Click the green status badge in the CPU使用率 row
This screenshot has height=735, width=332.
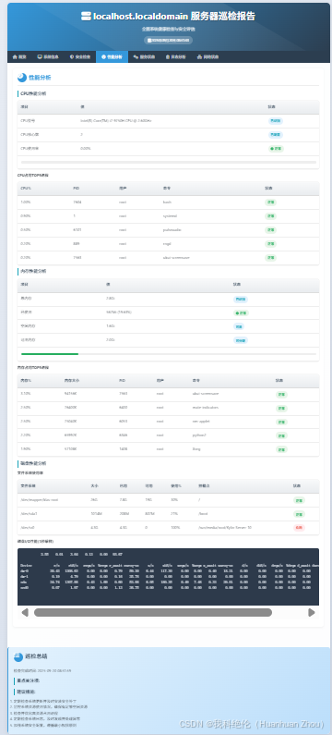coord(276,149)
